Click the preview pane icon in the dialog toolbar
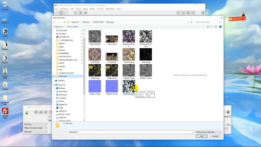Screen dimensions: 261x147 pos(216,27)
